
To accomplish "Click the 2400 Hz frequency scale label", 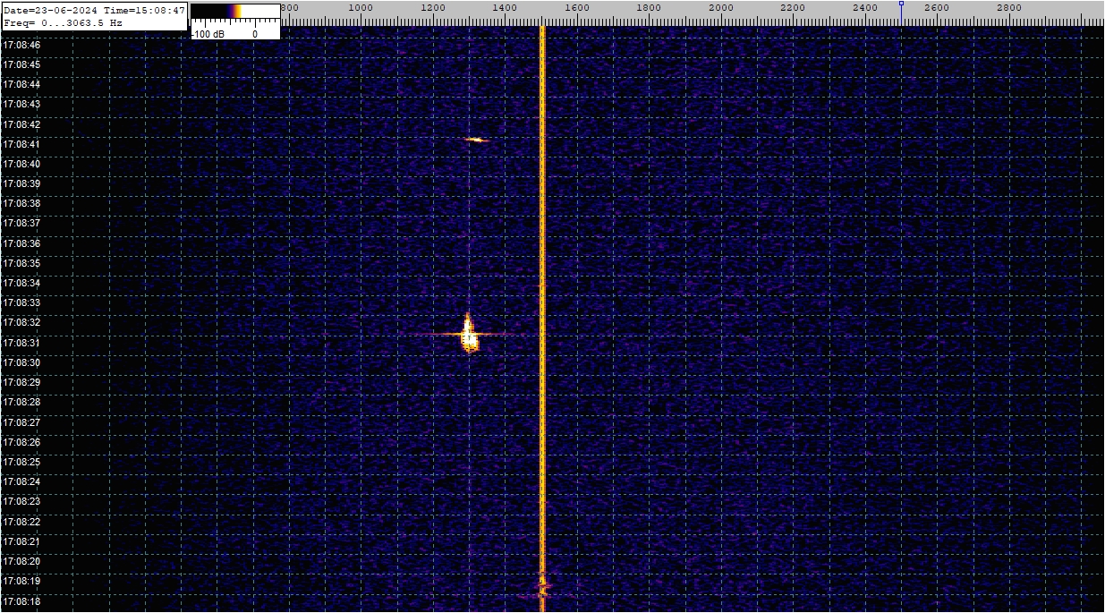I will (865, 7).
